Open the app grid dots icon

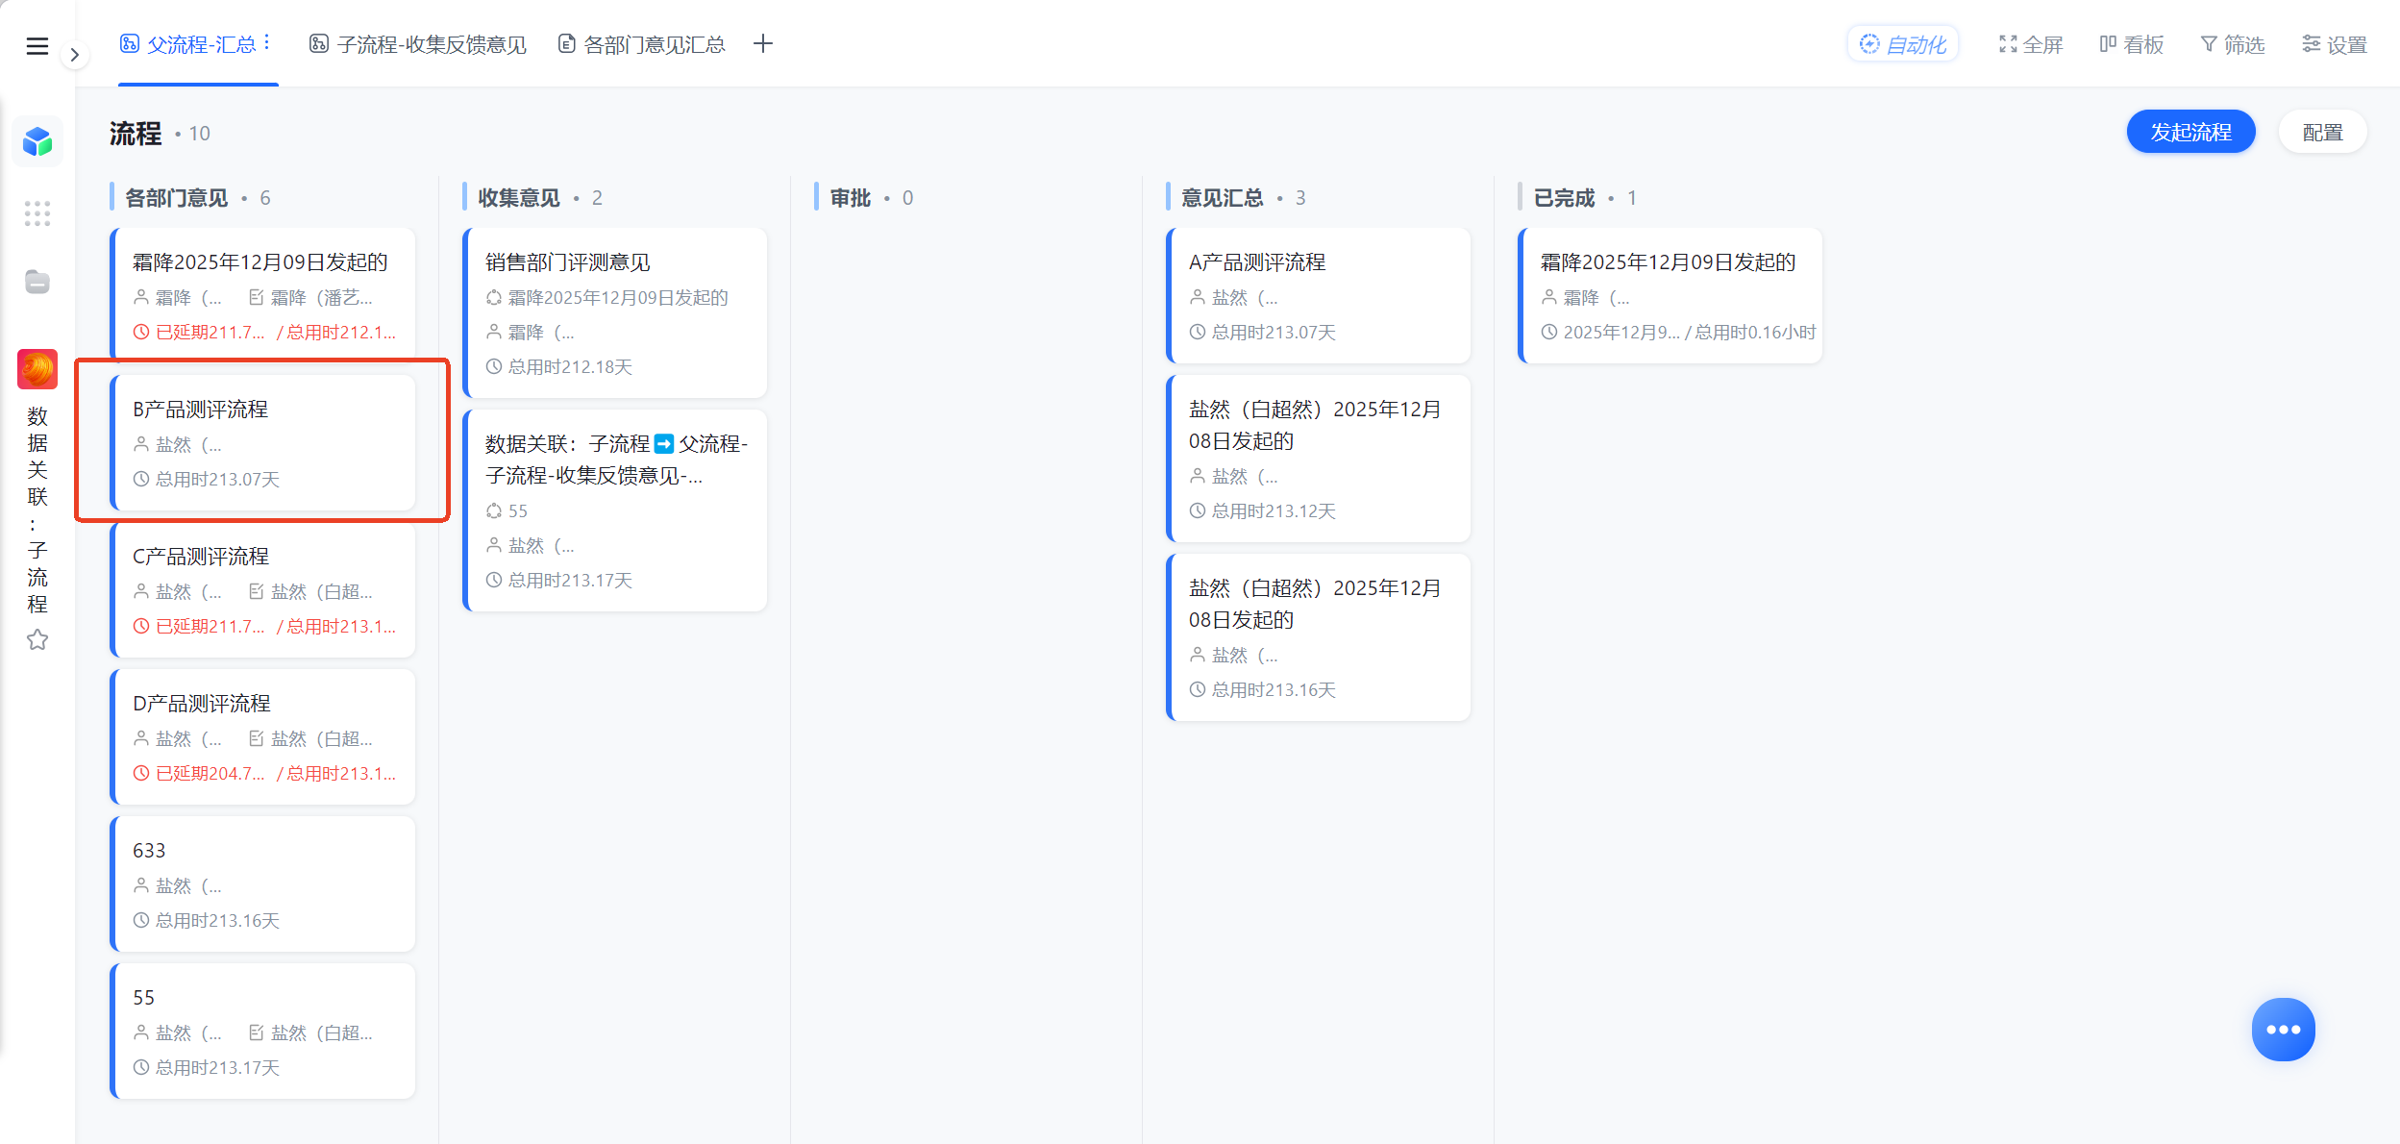(37, 213)
